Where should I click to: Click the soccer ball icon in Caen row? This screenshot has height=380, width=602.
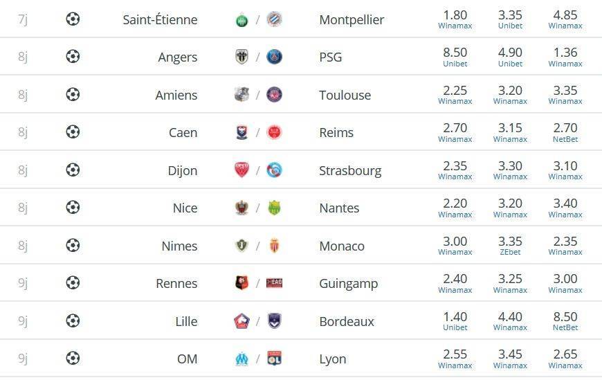[73, 132]
